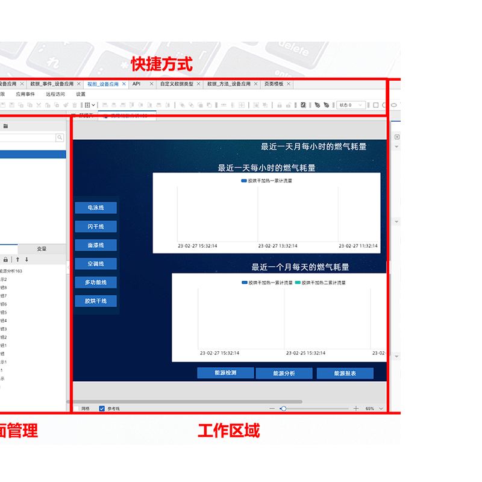Image resolution: width=482 pixels, height=482 pixels.
Task: Click the 能源分析 button on the canvas
Action: pyautogui.click(x=283, y=373)
